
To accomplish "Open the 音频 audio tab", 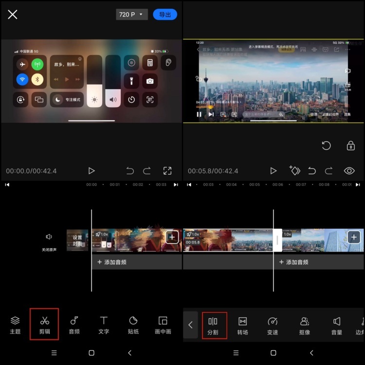I will pyautogui.click(x=74, y=325).
